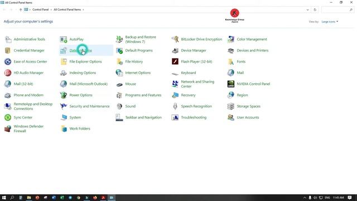Open the File History icon
The height and width of the screenshot is (201, 357).
click(119, 61)
